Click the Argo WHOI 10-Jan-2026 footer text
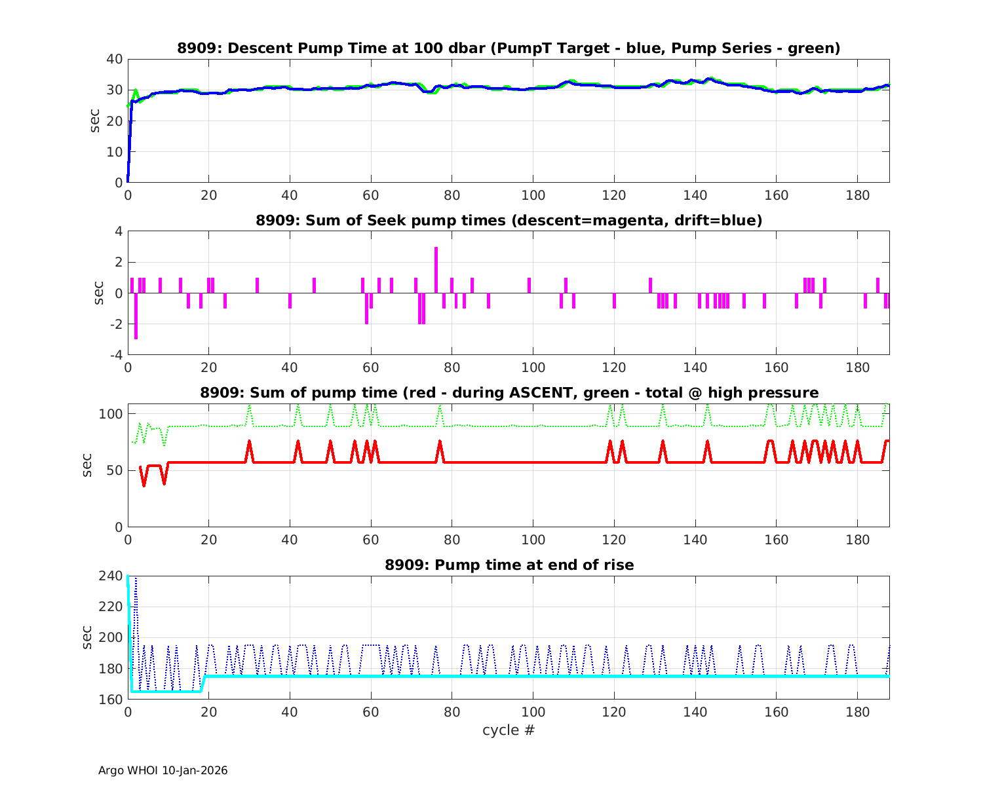Screen dimensions: 983x786 click(x=163, y=770)
